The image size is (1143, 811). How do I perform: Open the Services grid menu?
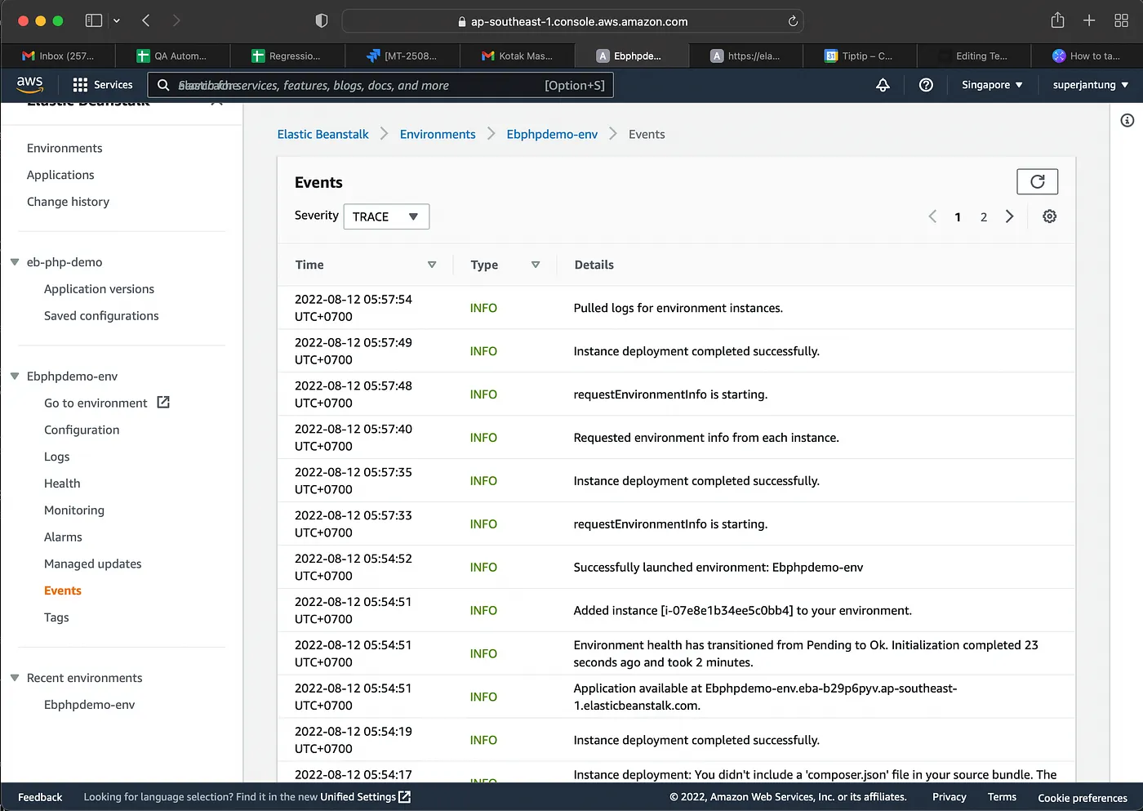[102, 85]
